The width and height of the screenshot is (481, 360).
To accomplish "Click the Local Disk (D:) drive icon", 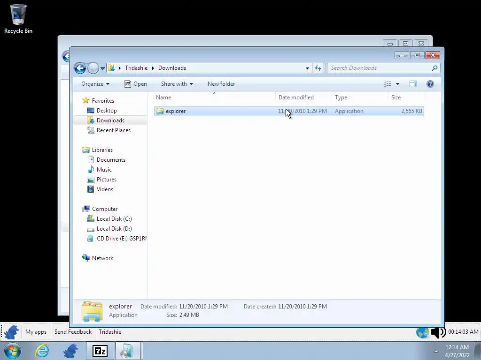I will click(91, 229).
